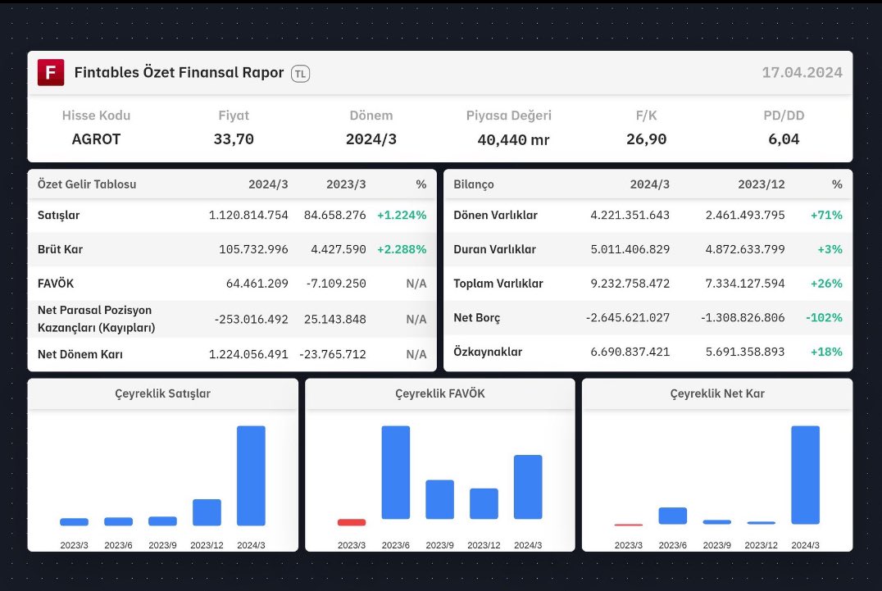Click the Brüt Kar row label
The image size is (882, 591).
pos(60,249)
